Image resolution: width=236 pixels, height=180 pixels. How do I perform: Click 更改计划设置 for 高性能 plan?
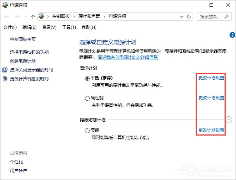click(x=211, y=98)
